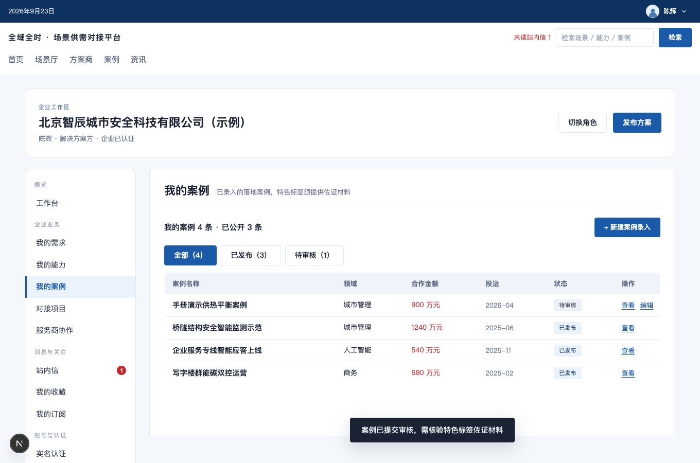Click the 待审核 status badge
This screenshot has height=463, width=700.
point(568,305)
